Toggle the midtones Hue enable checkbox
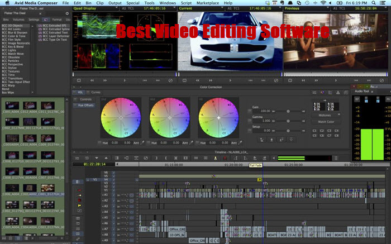The image size is (391, 244). point(149,143)
